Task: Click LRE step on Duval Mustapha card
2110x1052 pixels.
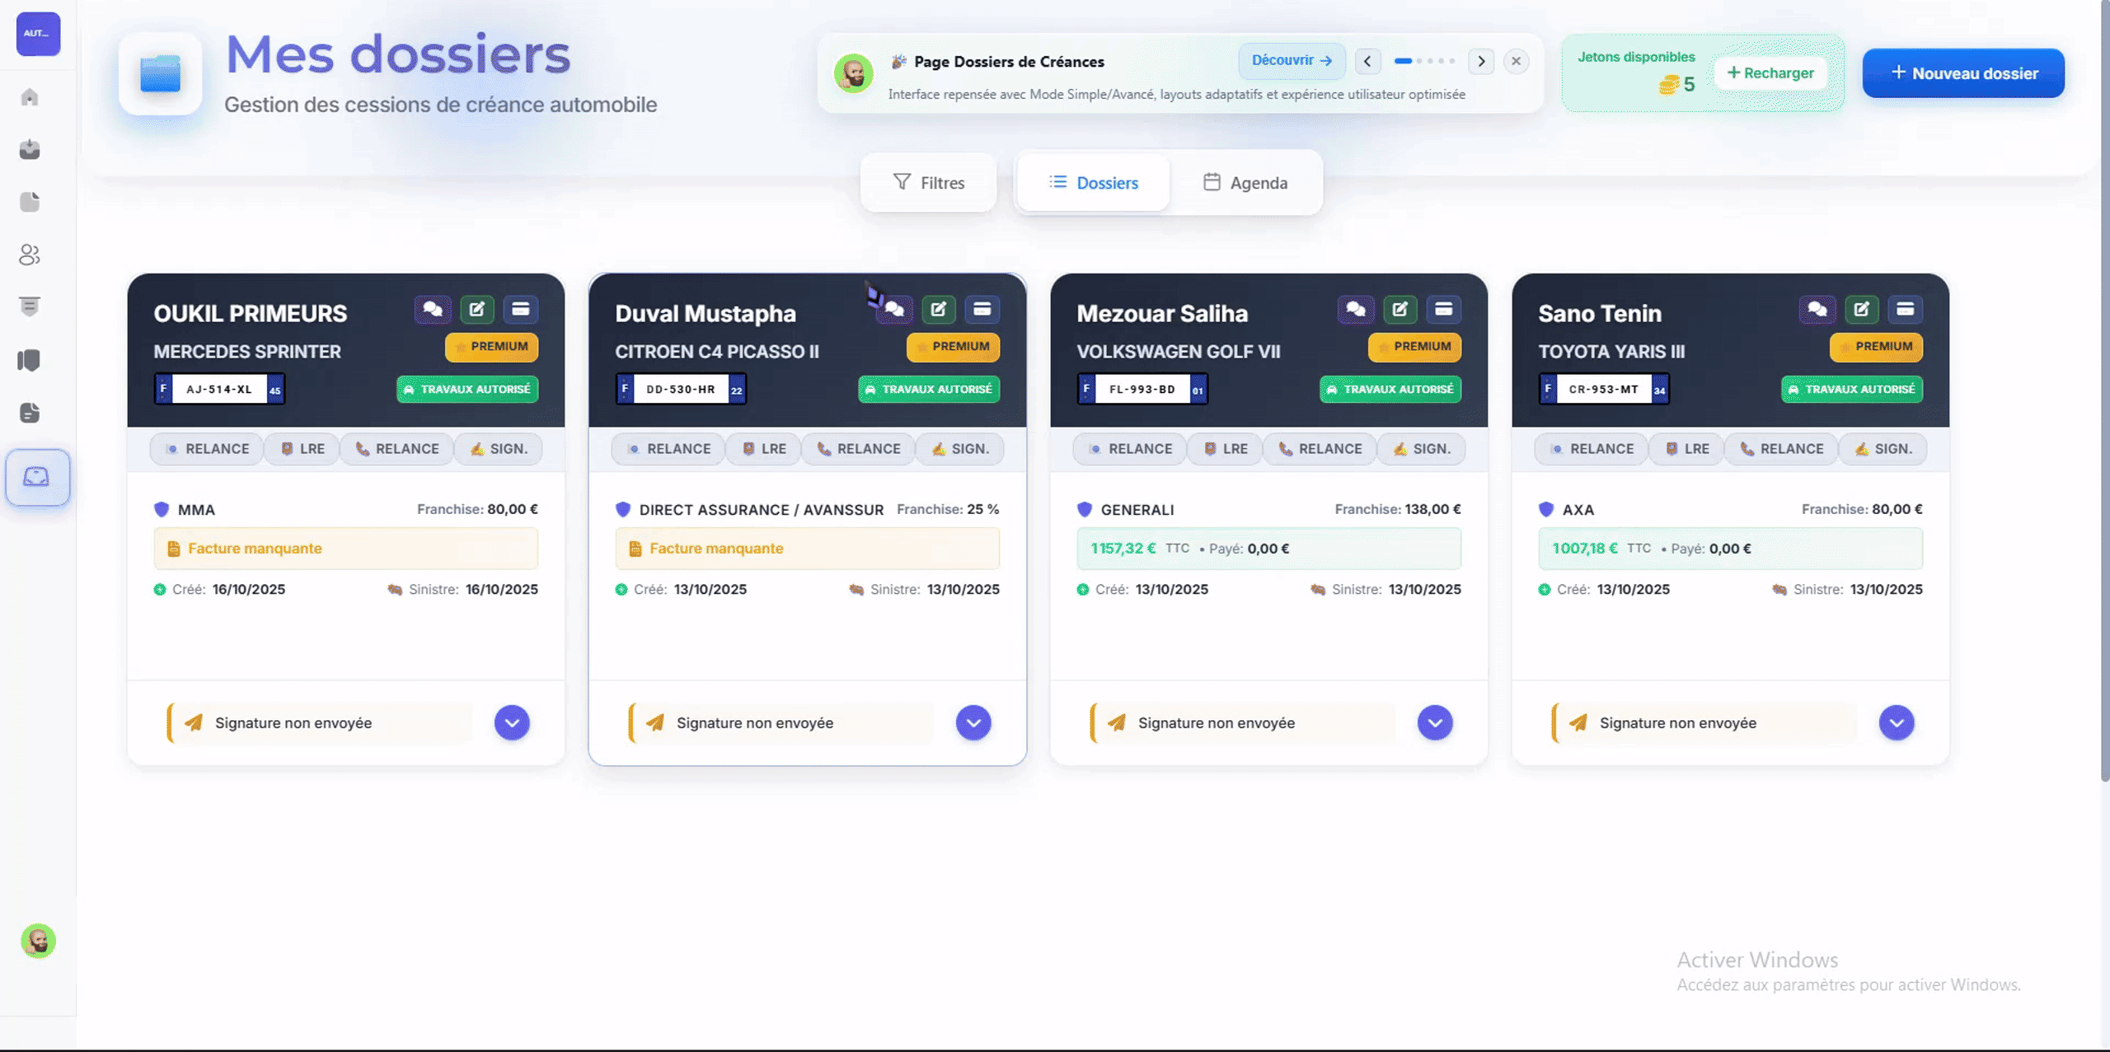Action: click(x=764, y=449)
